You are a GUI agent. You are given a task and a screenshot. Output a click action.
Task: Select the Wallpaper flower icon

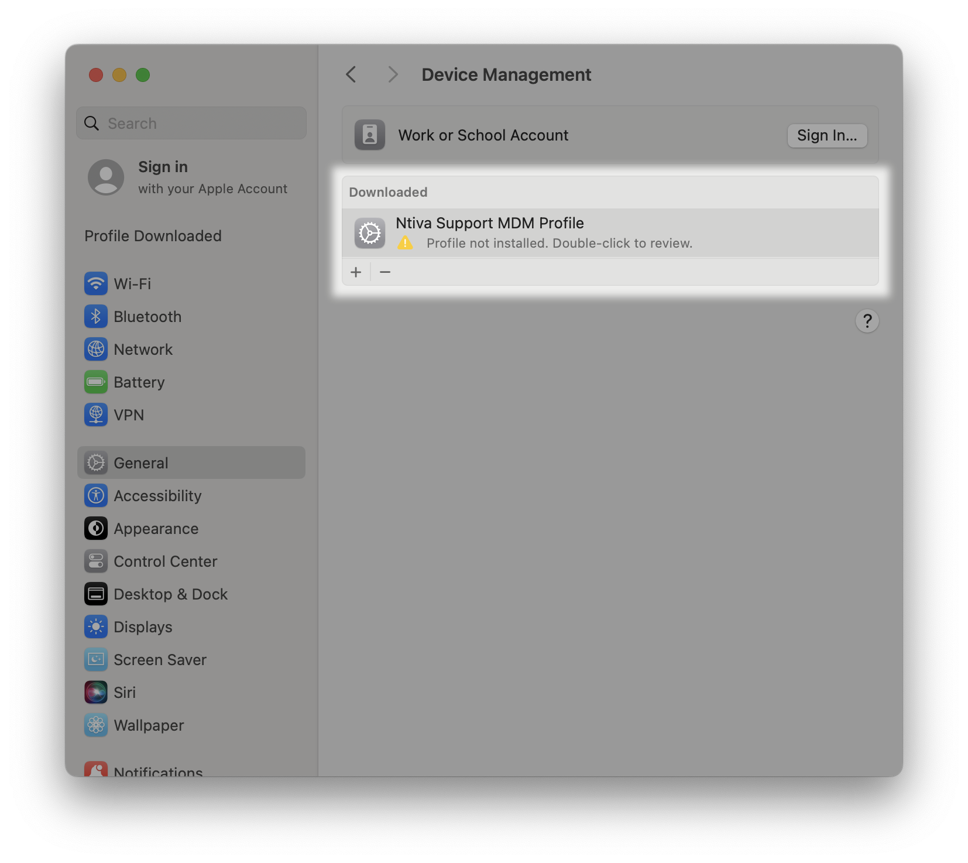(x=96, y=725)
